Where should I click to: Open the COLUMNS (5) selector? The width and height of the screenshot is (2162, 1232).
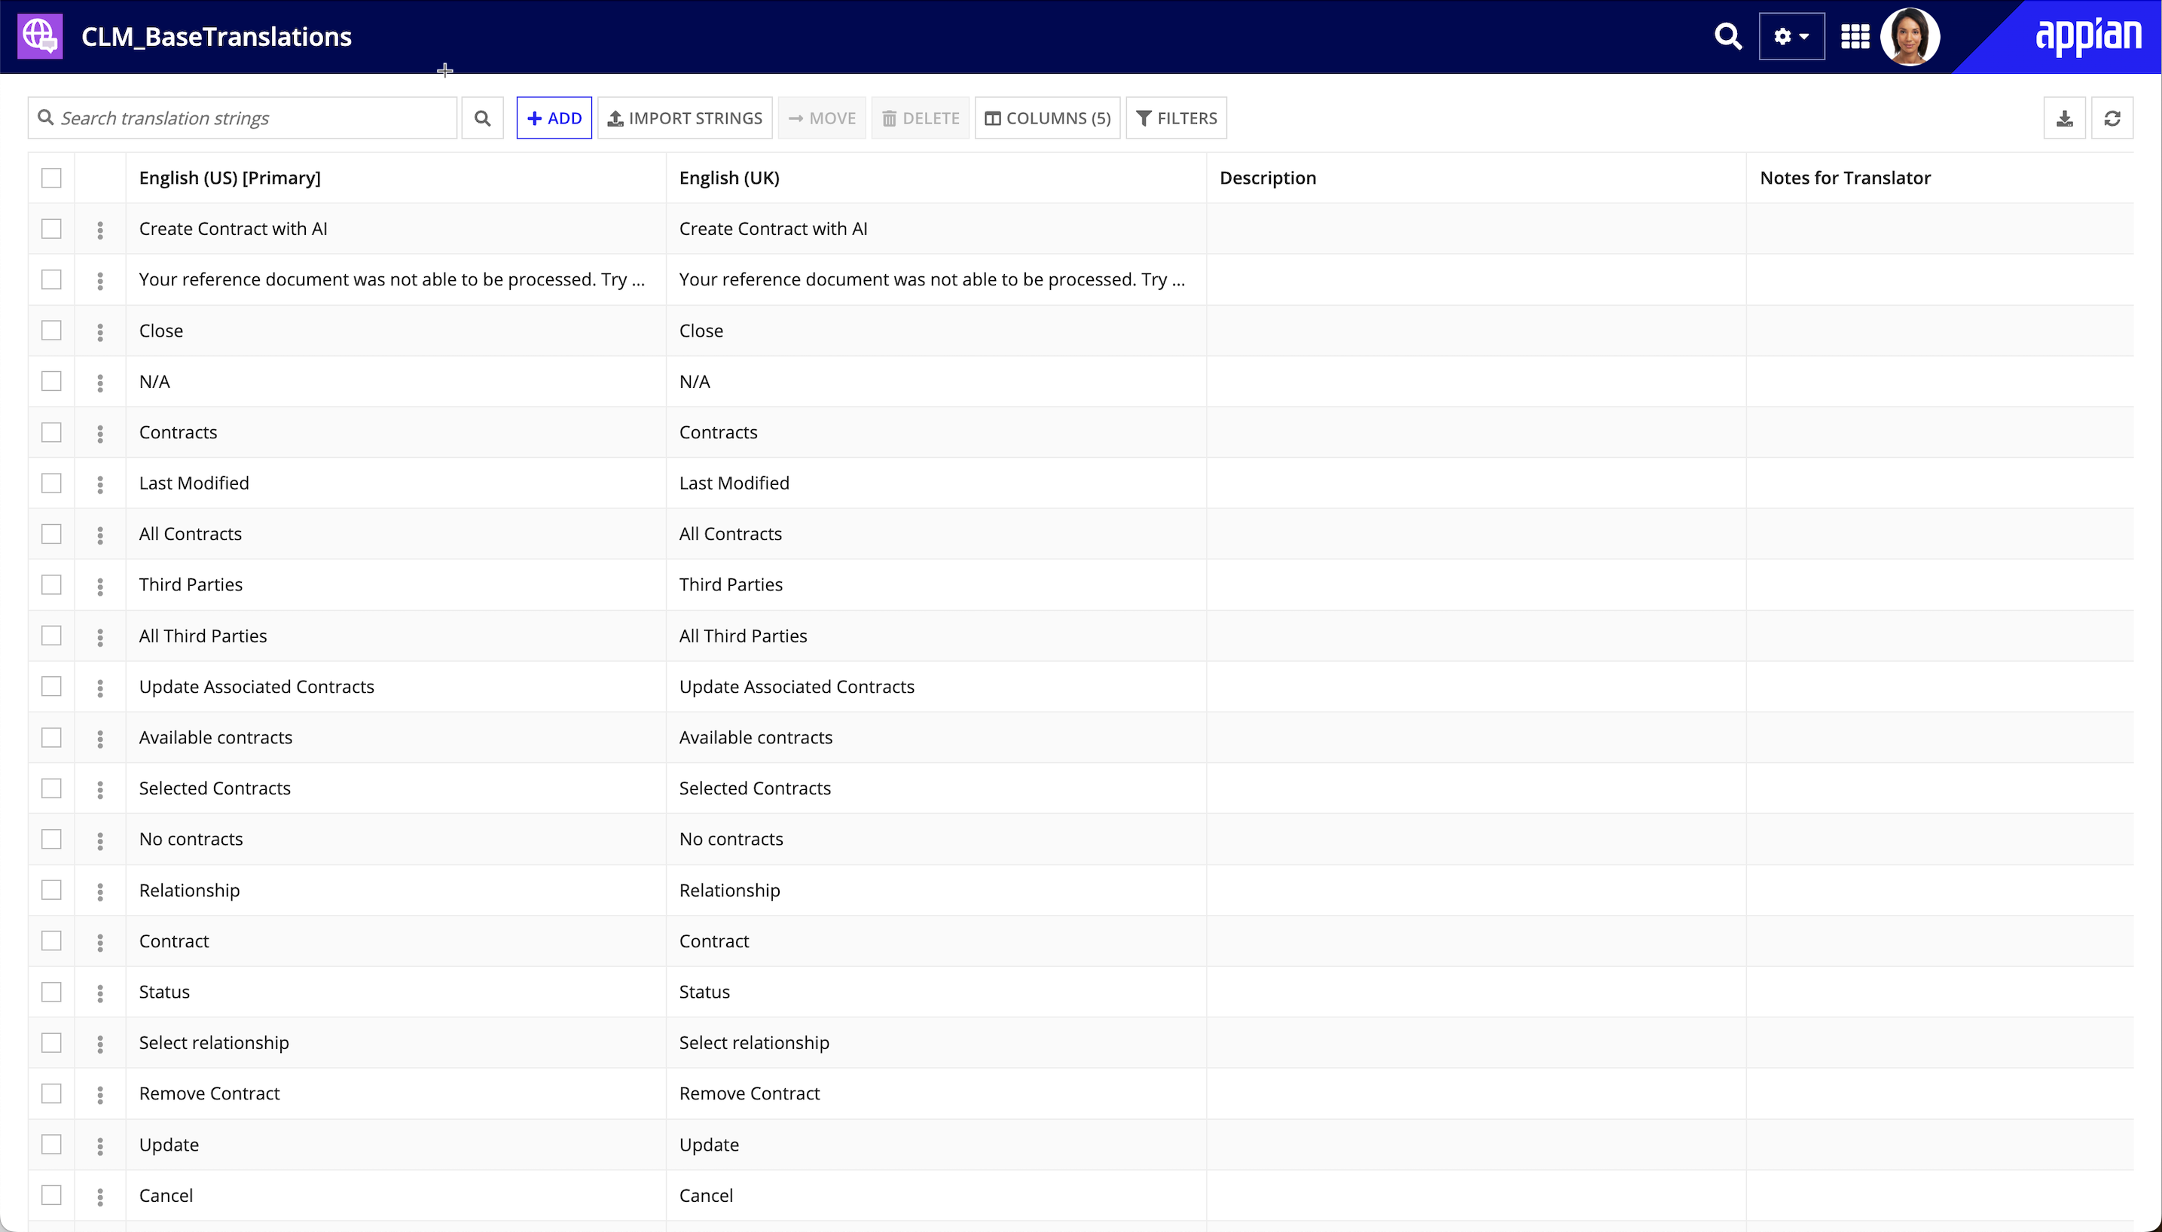[1048, 118]
